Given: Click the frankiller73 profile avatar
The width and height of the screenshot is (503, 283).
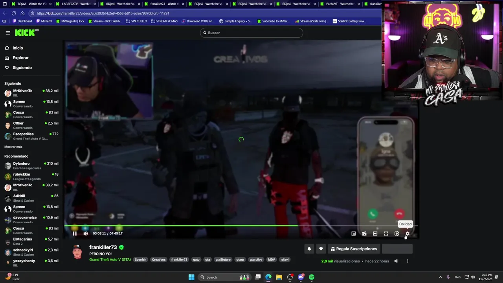Looking at the screenshot, I should click(77, 252).
